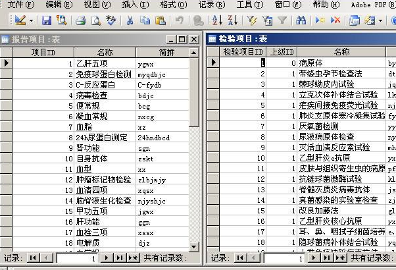Click the Cut scissors icon
The height and width of the screenshot is (270, 396).
pos(130,20)
